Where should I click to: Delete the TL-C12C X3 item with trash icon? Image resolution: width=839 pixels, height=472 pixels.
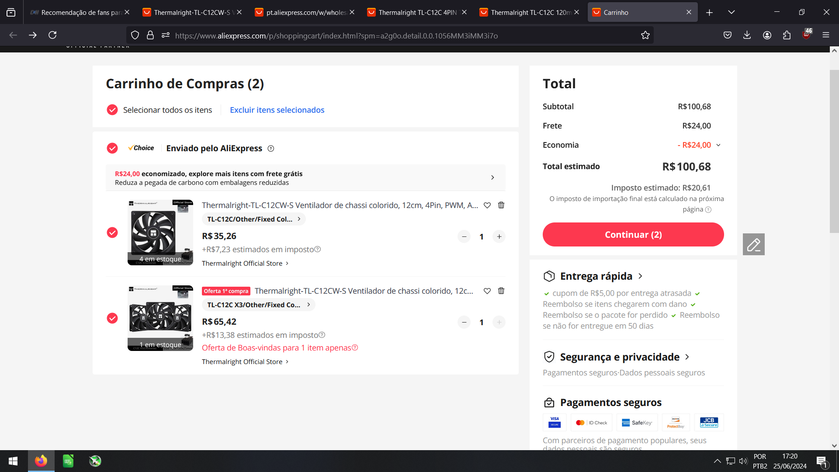[501, 291]
